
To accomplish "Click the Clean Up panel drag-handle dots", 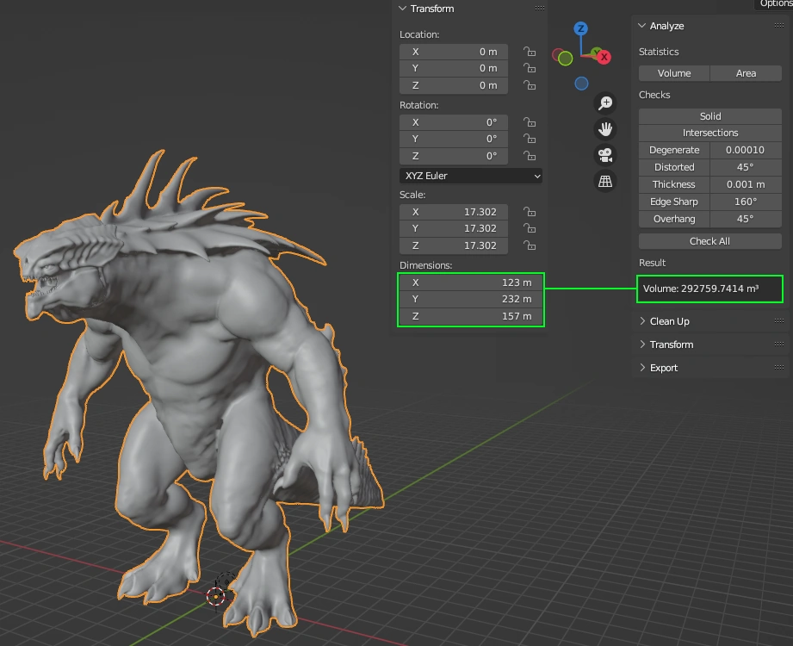I will pos(779,320).
